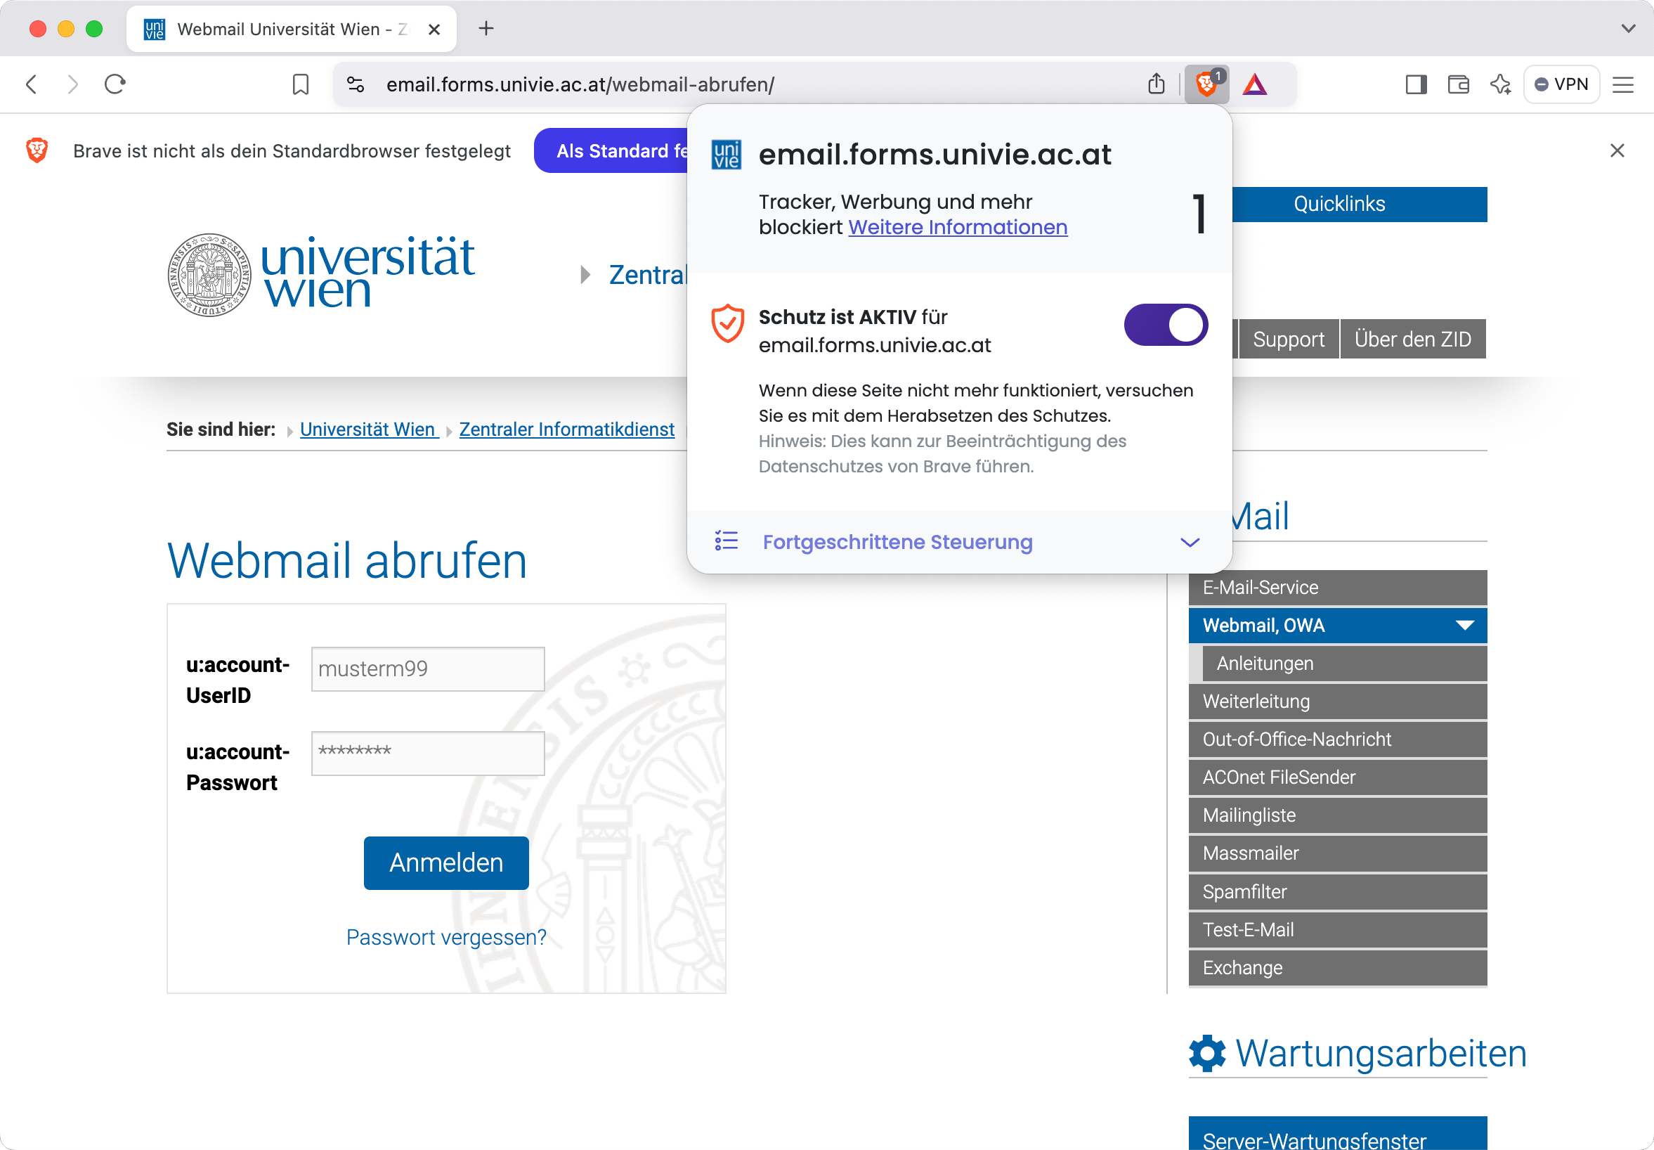Viewport: 1654px width, 1150px height.
Task: Expand Fortgeschrittene Steuerung section
Action: (960, 542)
